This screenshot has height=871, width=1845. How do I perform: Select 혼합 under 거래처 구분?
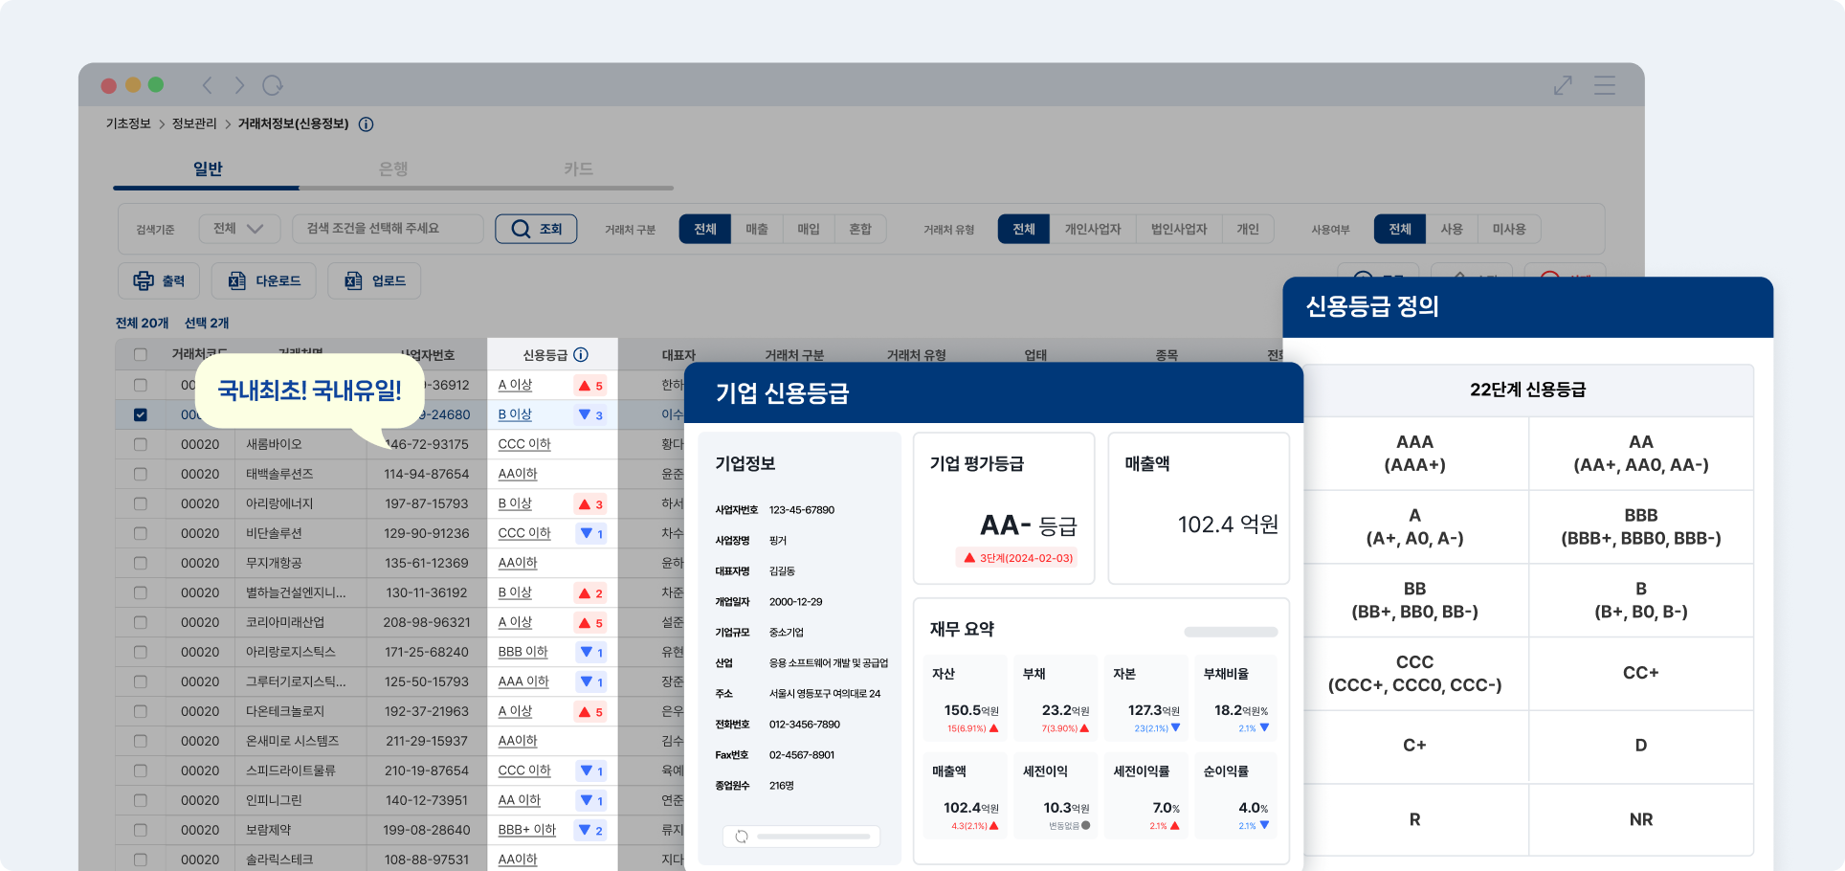coord(860,229)
